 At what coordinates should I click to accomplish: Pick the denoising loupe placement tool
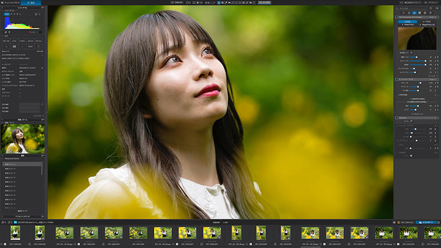411,52
